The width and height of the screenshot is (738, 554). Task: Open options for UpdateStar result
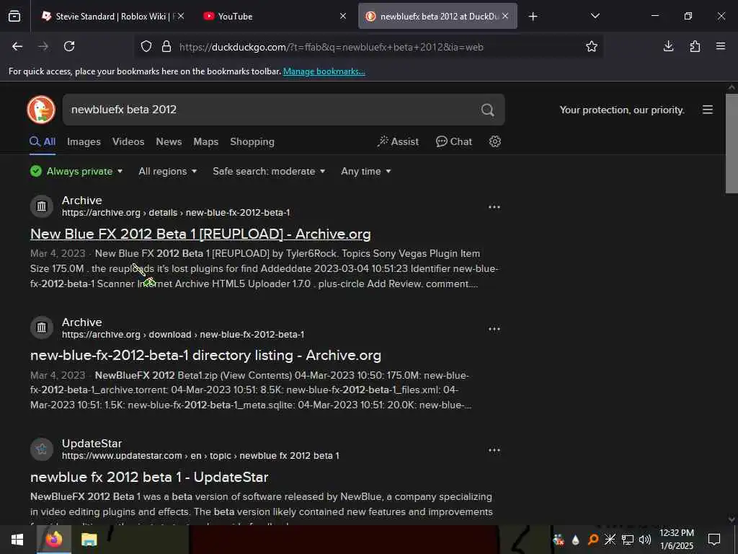coord(494,450)
